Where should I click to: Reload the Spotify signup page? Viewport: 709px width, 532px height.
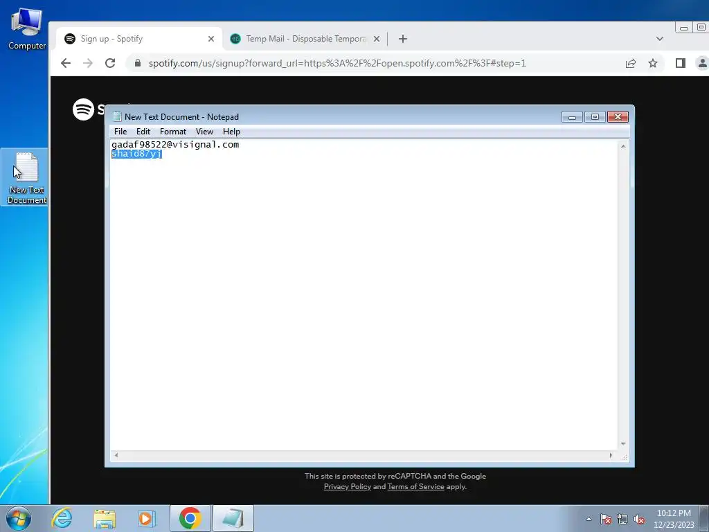click(x=110, y=63)
